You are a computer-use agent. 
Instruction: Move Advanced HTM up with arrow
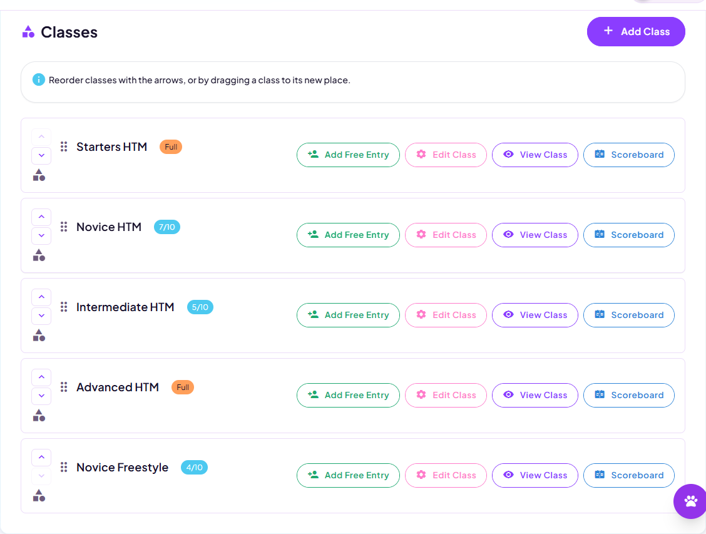tap(41, 377)
